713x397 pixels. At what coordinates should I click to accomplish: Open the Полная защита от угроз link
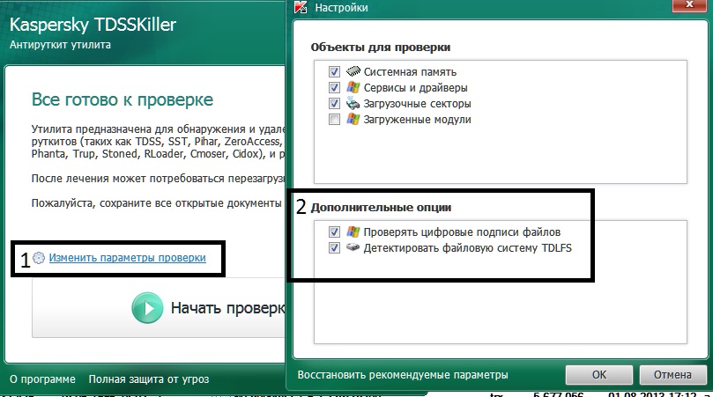pos(149,379)
